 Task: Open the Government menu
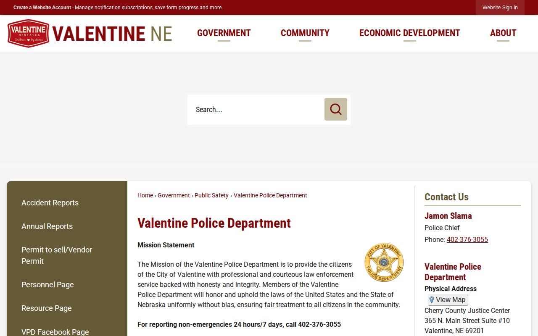(x=224, y=33)
